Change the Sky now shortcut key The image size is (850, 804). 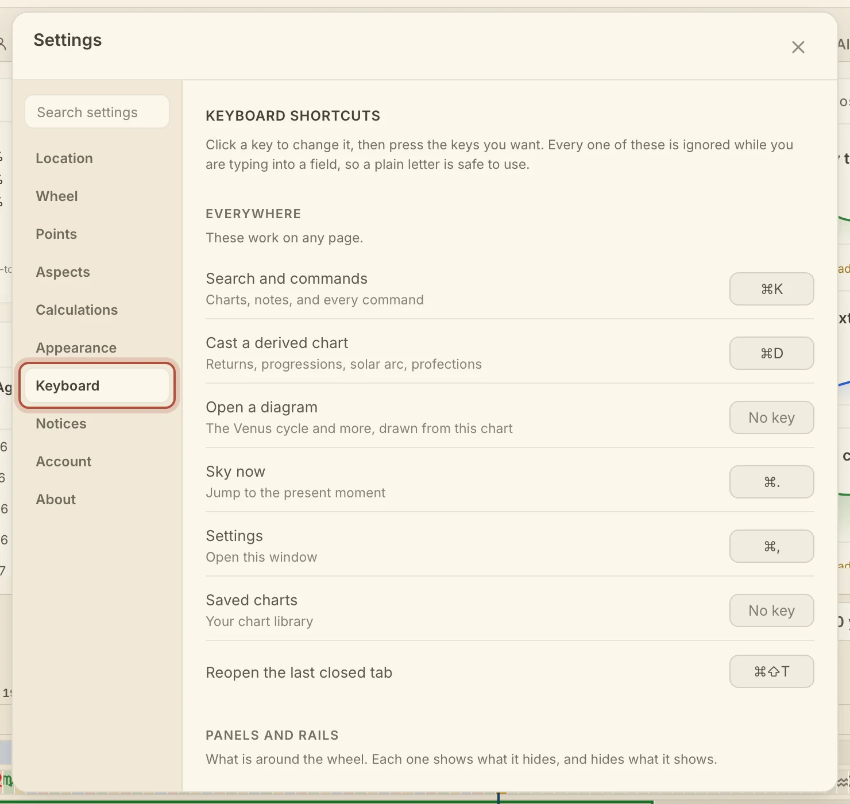771,482
